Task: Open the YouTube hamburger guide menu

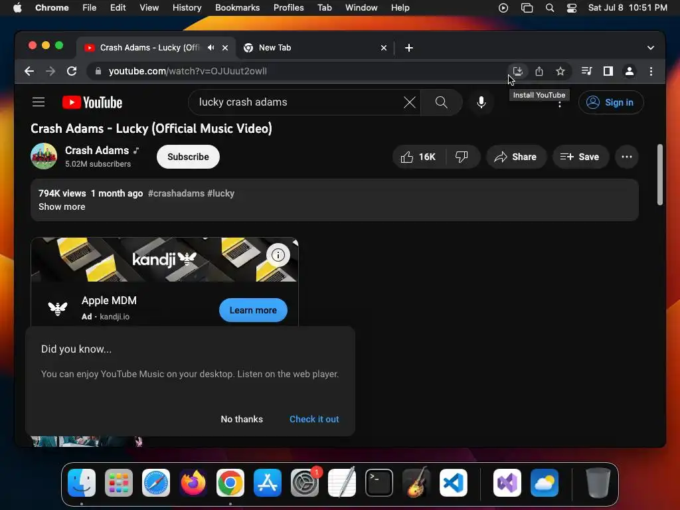Action: click(39, 102)
